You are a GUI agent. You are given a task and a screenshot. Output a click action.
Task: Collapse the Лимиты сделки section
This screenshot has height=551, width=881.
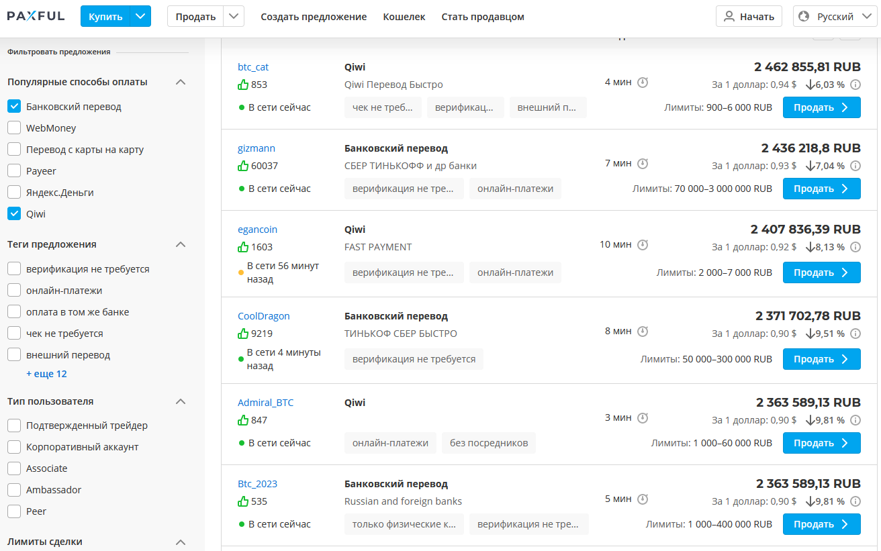181,542
